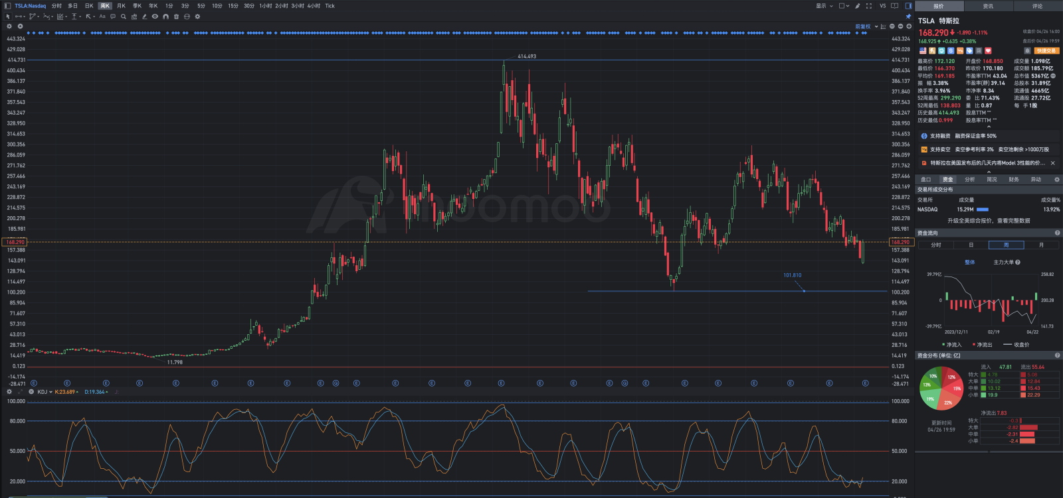The width and height of the screenshot is (1063, 498).
Task: Open help for 资金流向 section
Action: coord(1058,233)
